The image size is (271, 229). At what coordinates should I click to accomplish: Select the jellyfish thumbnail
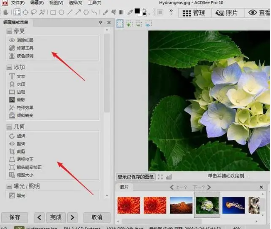(233, 205)
